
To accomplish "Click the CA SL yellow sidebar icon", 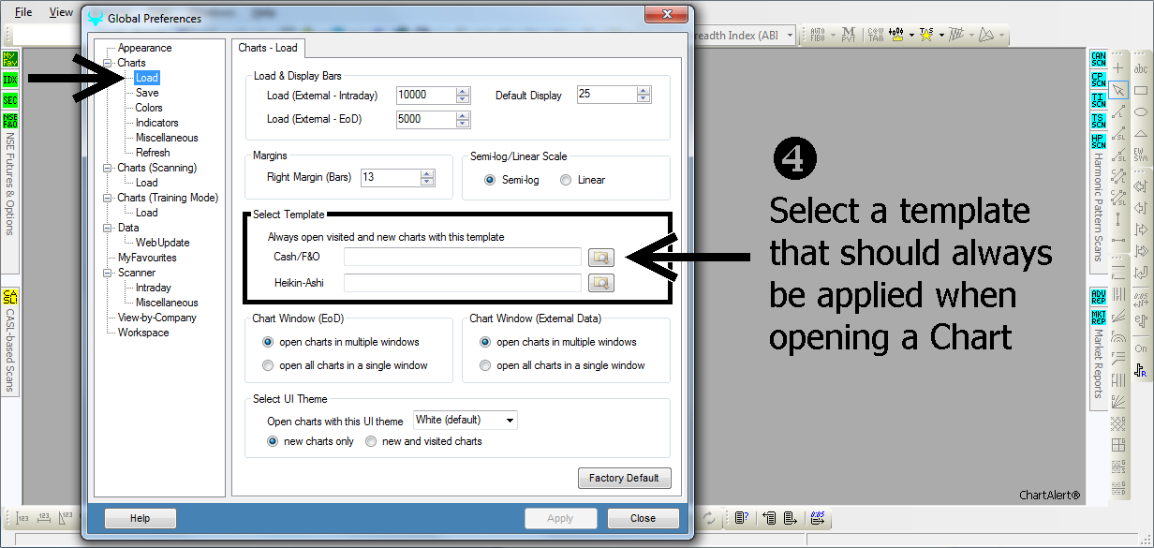I will click(x=10, y=299).
